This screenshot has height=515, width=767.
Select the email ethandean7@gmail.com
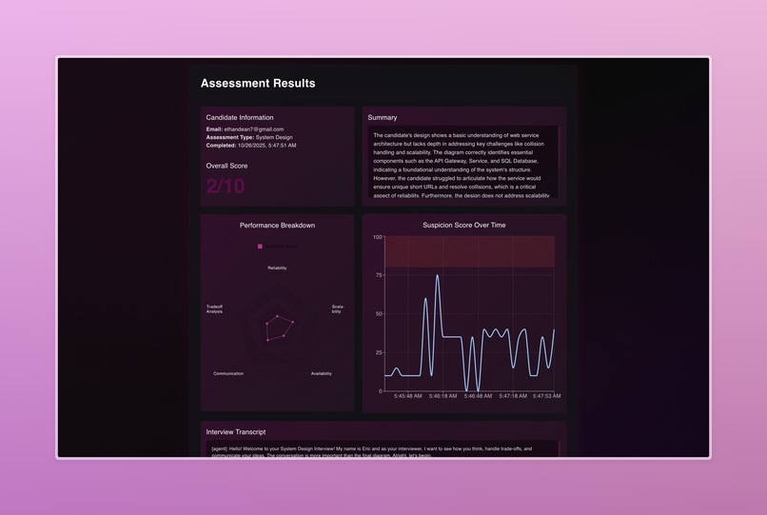pos(254,129)
